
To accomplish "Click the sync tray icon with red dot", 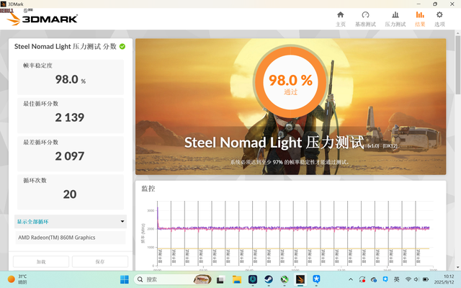I will 362,279.
